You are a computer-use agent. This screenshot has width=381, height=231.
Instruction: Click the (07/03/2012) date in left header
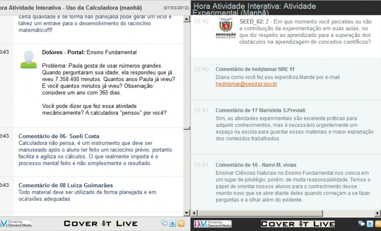coord(176,8)
